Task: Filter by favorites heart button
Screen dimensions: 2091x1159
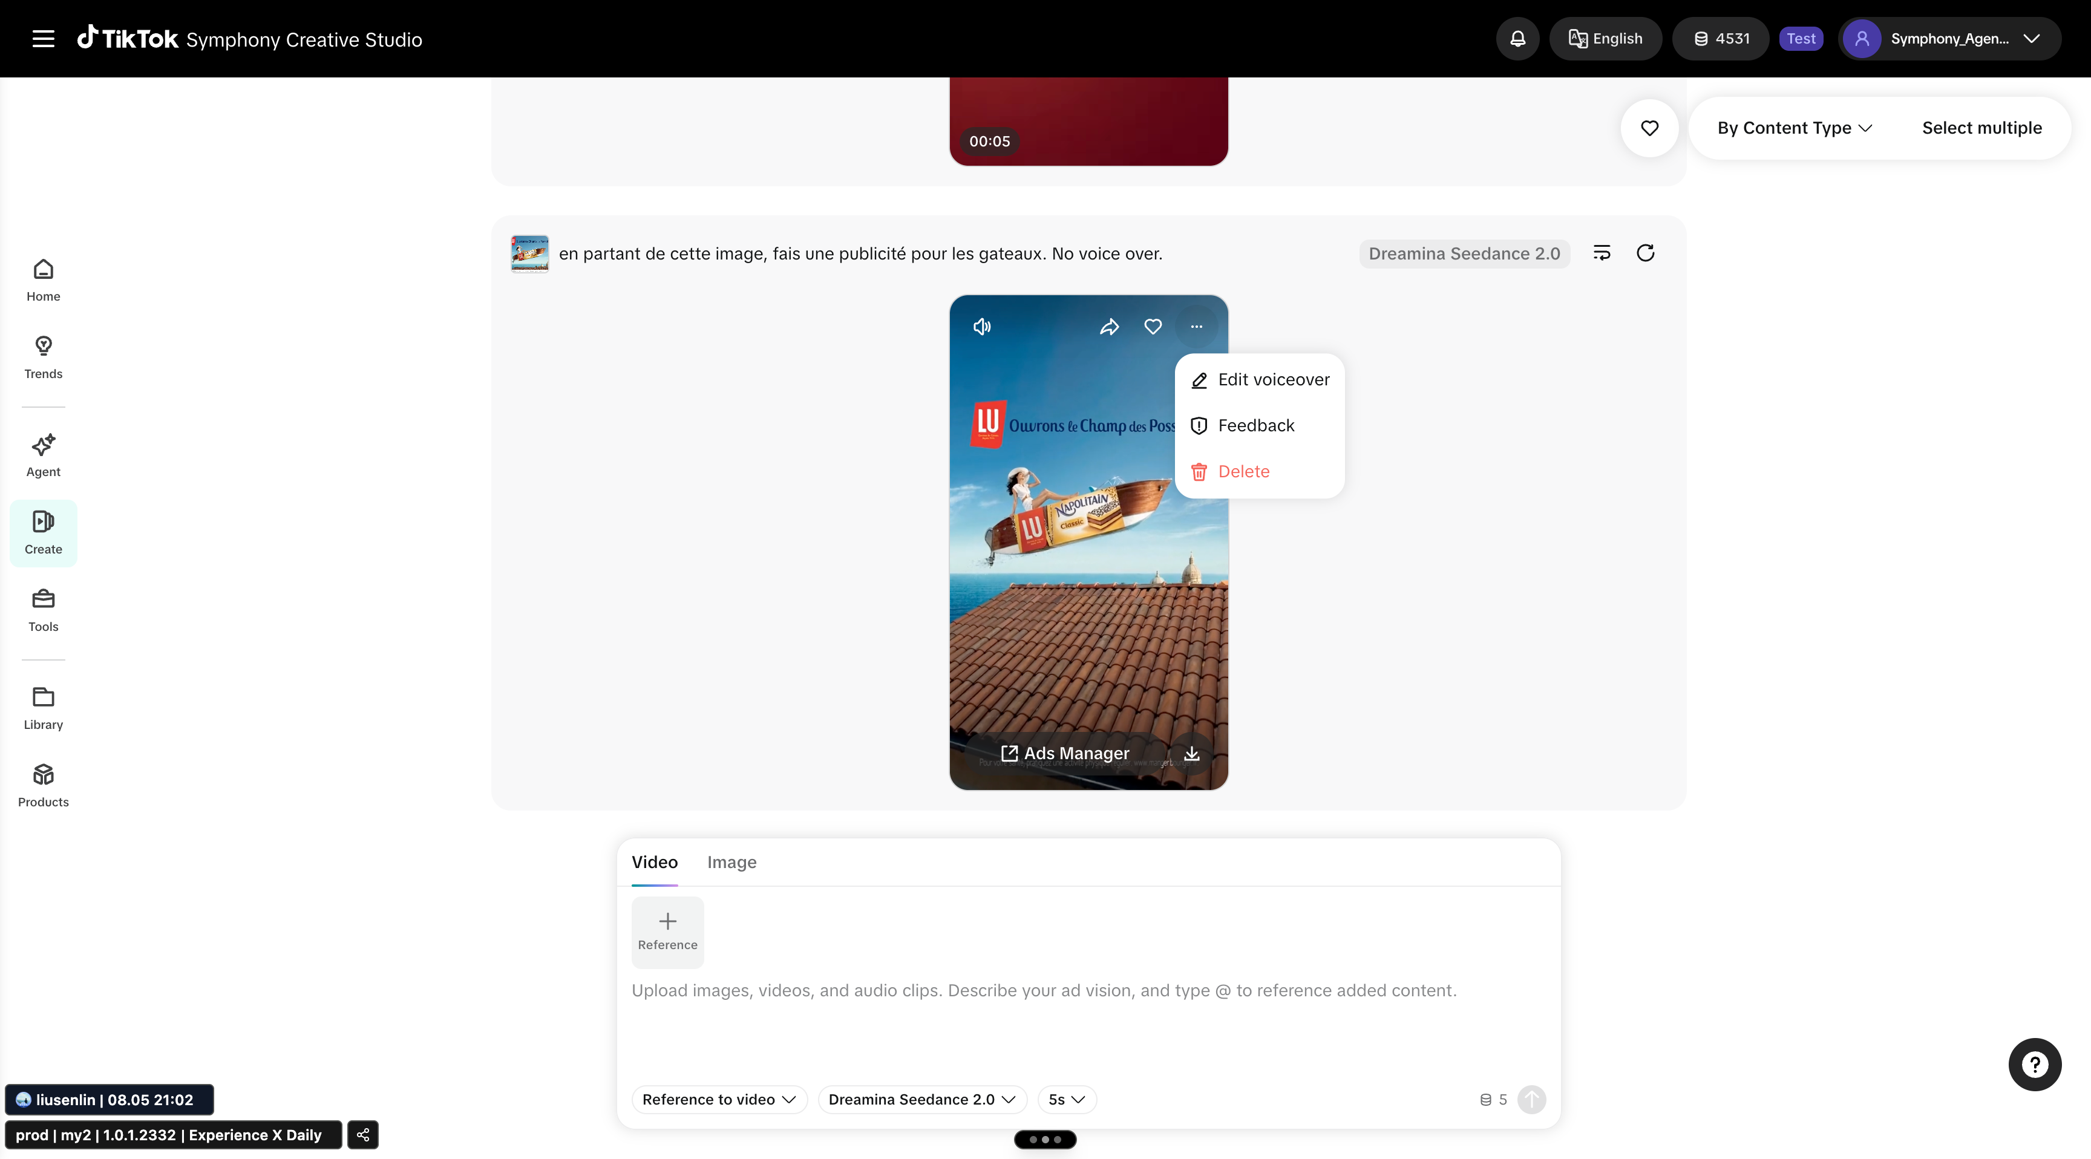Action: [x=1649, y=128]
